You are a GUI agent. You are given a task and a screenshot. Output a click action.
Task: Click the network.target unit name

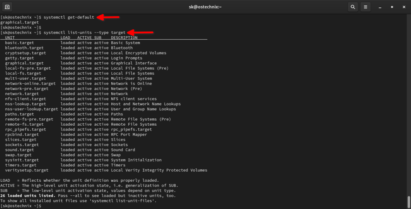[x=22, y=94]
